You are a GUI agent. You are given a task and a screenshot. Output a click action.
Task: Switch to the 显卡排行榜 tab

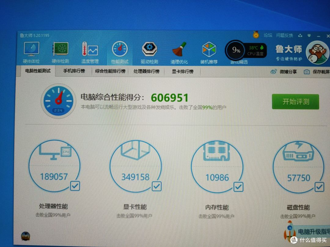[182, 72]
